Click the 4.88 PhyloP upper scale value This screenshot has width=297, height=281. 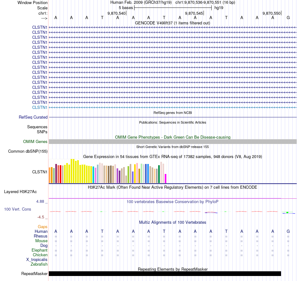tap(40, 202)
